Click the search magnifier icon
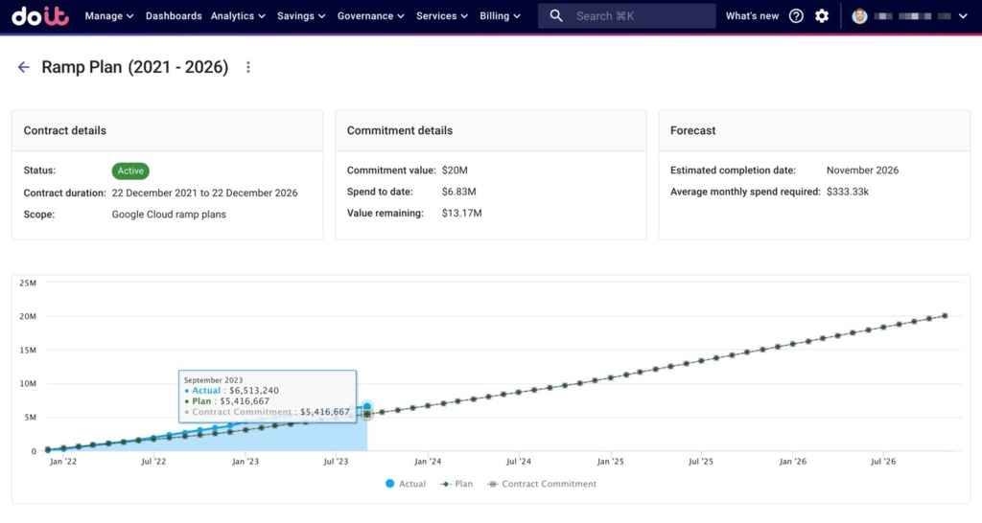The width and height of the screenshot is (982, 523). (x=556, y=16)
